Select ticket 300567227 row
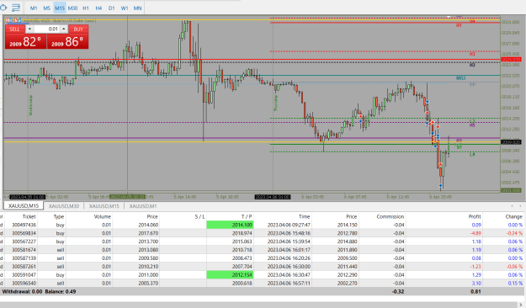526x308 pixels. (263, 242)
